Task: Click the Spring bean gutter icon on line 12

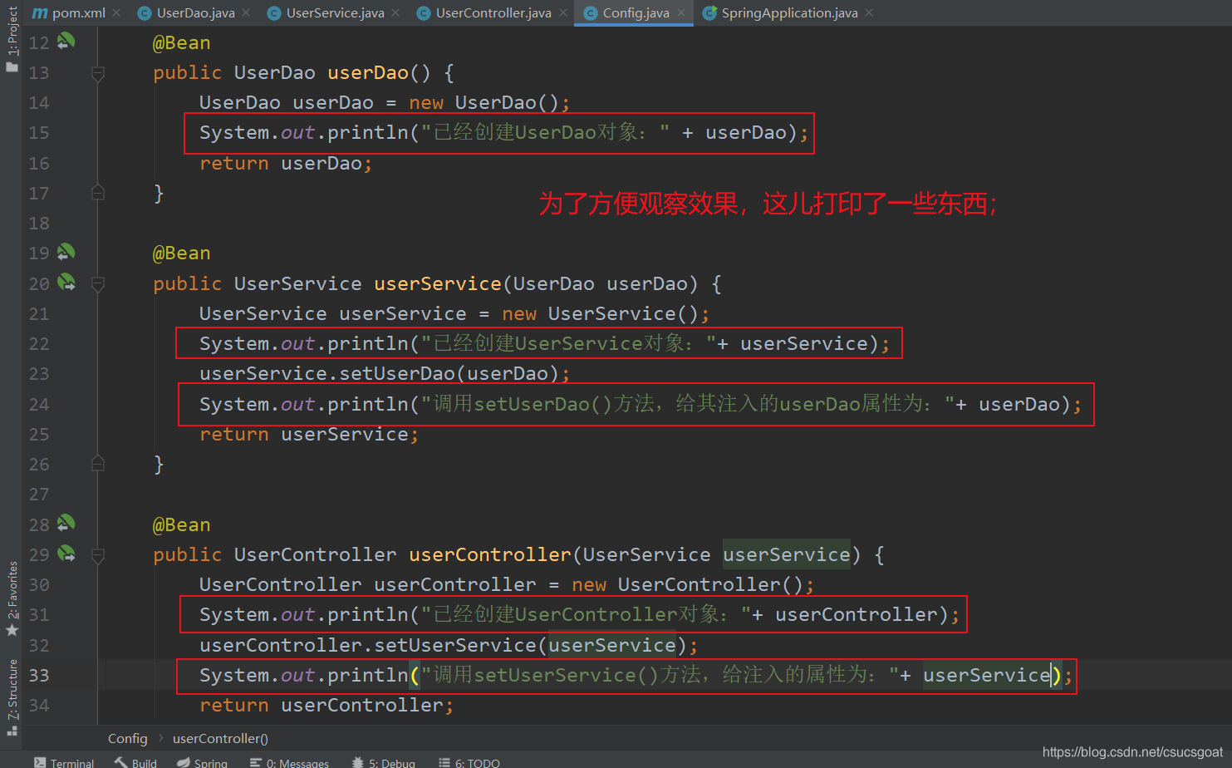Action: tap(66, 42)
